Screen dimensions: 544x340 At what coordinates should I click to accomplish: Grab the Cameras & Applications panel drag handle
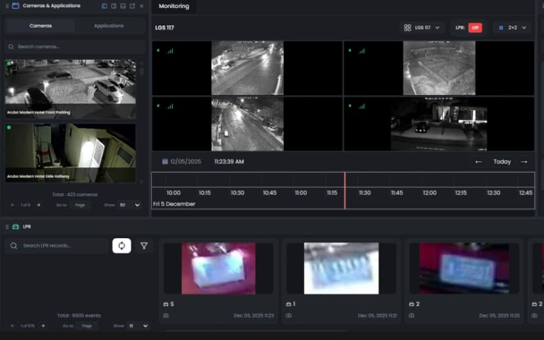pos(7,6)
